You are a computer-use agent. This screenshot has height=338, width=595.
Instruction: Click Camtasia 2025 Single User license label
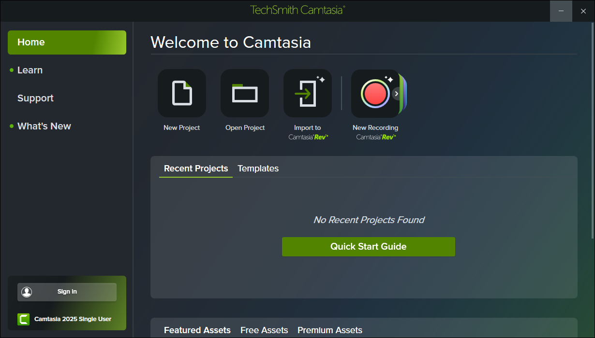(x=73, y=319)
